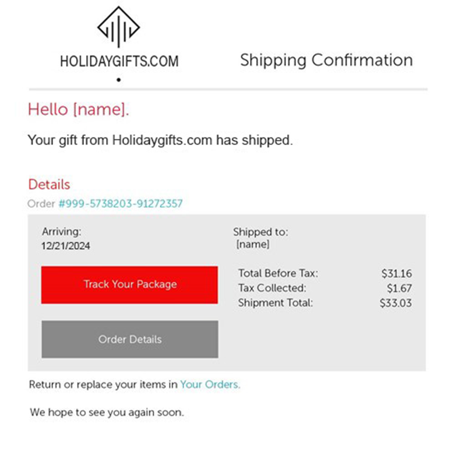Click the $33.03 shipment total amount
Image resolution: width=455 pixels, height=455 pixels.
point(396,303)
